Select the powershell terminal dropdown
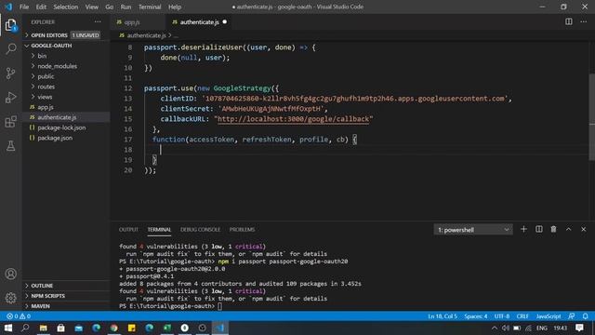This screenshot has width=595, height=335. click(x=473, y=230)
